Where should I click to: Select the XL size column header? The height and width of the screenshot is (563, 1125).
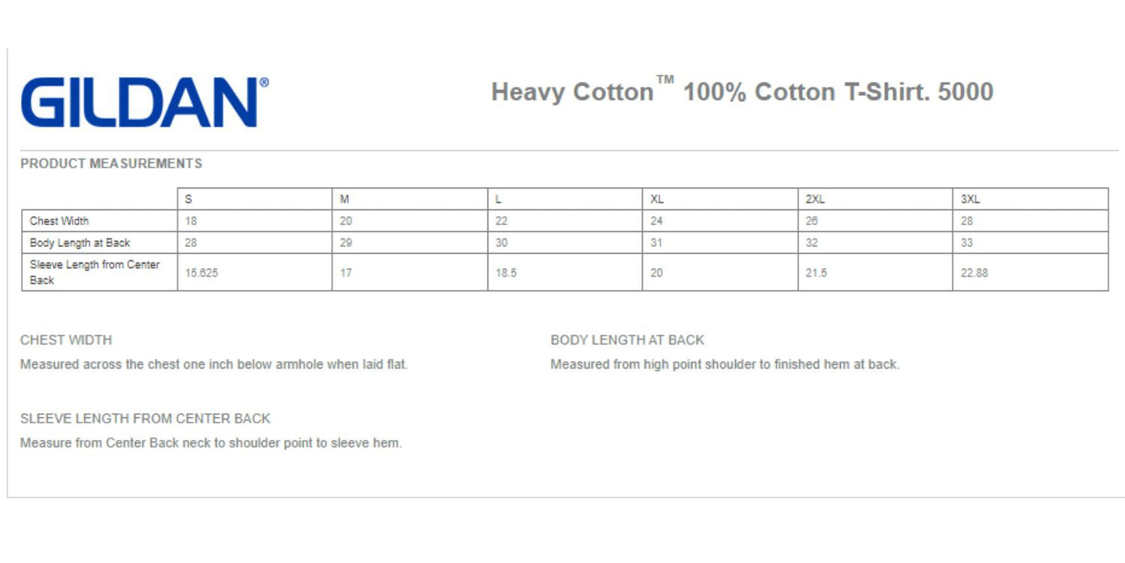[x=657, y=199]
